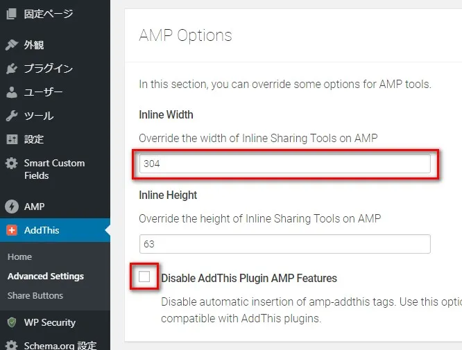Open the Home submenu link
Viewport: 462px width, 350px height.
tap(19, 256)
